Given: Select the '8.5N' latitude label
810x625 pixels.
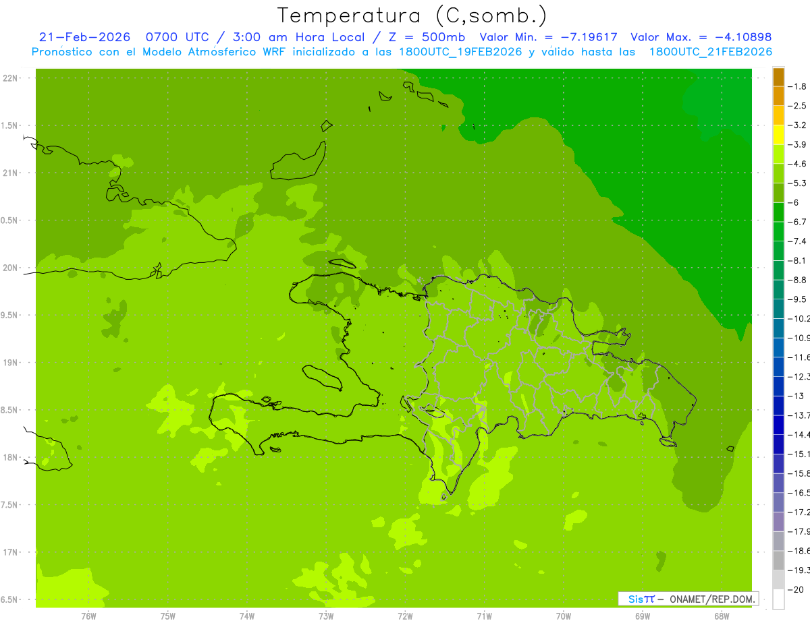Looking at the screenshot, I should point(9,410).
